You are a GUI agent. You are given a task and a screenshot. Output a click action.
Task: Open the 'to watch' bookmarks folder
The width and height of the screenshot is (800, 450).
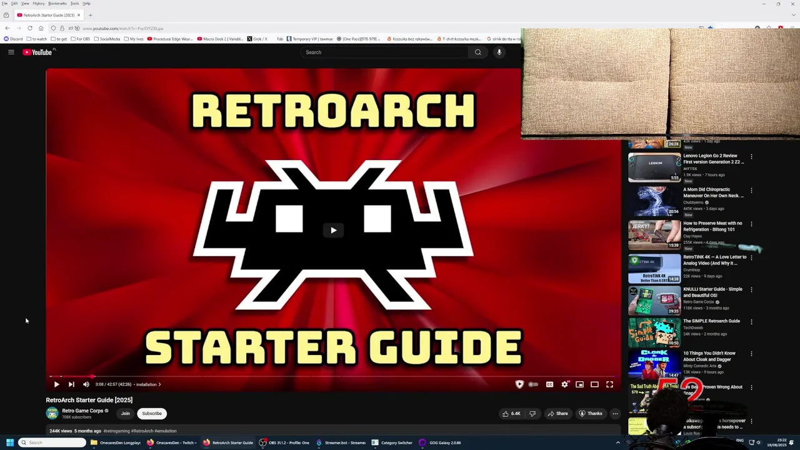point(37,39)
